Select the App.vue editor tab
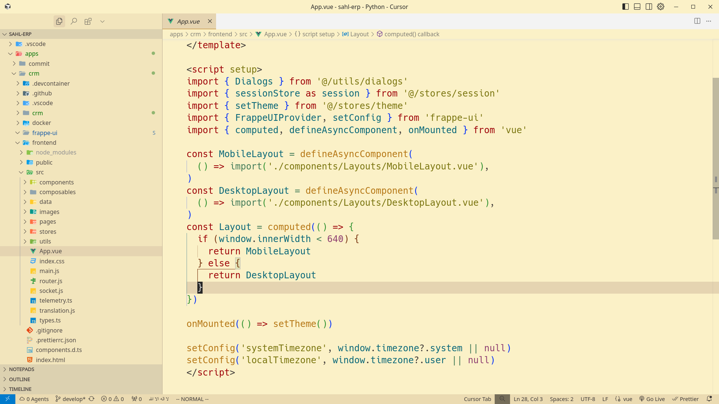Screen dimensions: 719x404 pyautogui.click(x=188, y=21)
